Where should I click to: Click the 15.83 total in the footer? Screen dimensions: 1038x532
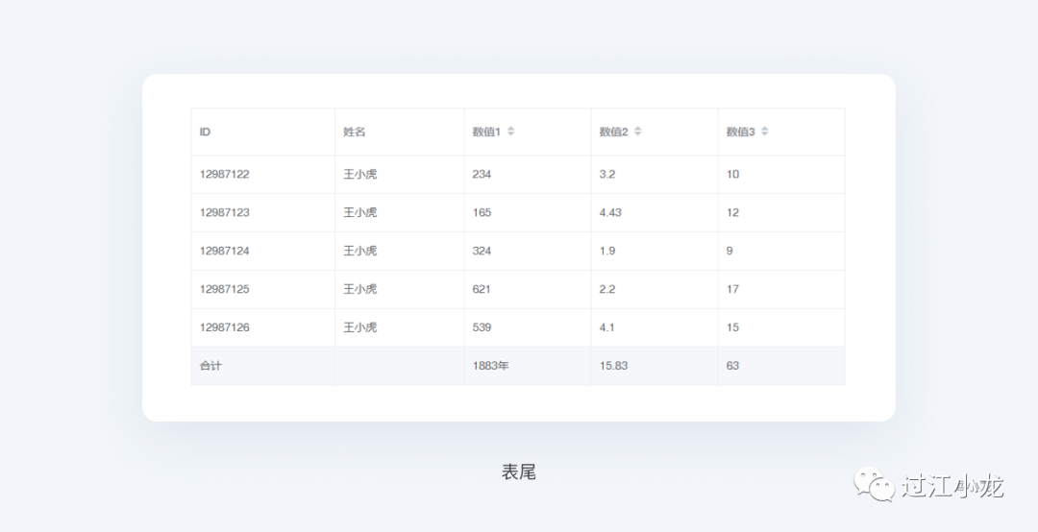pos(613,366)
